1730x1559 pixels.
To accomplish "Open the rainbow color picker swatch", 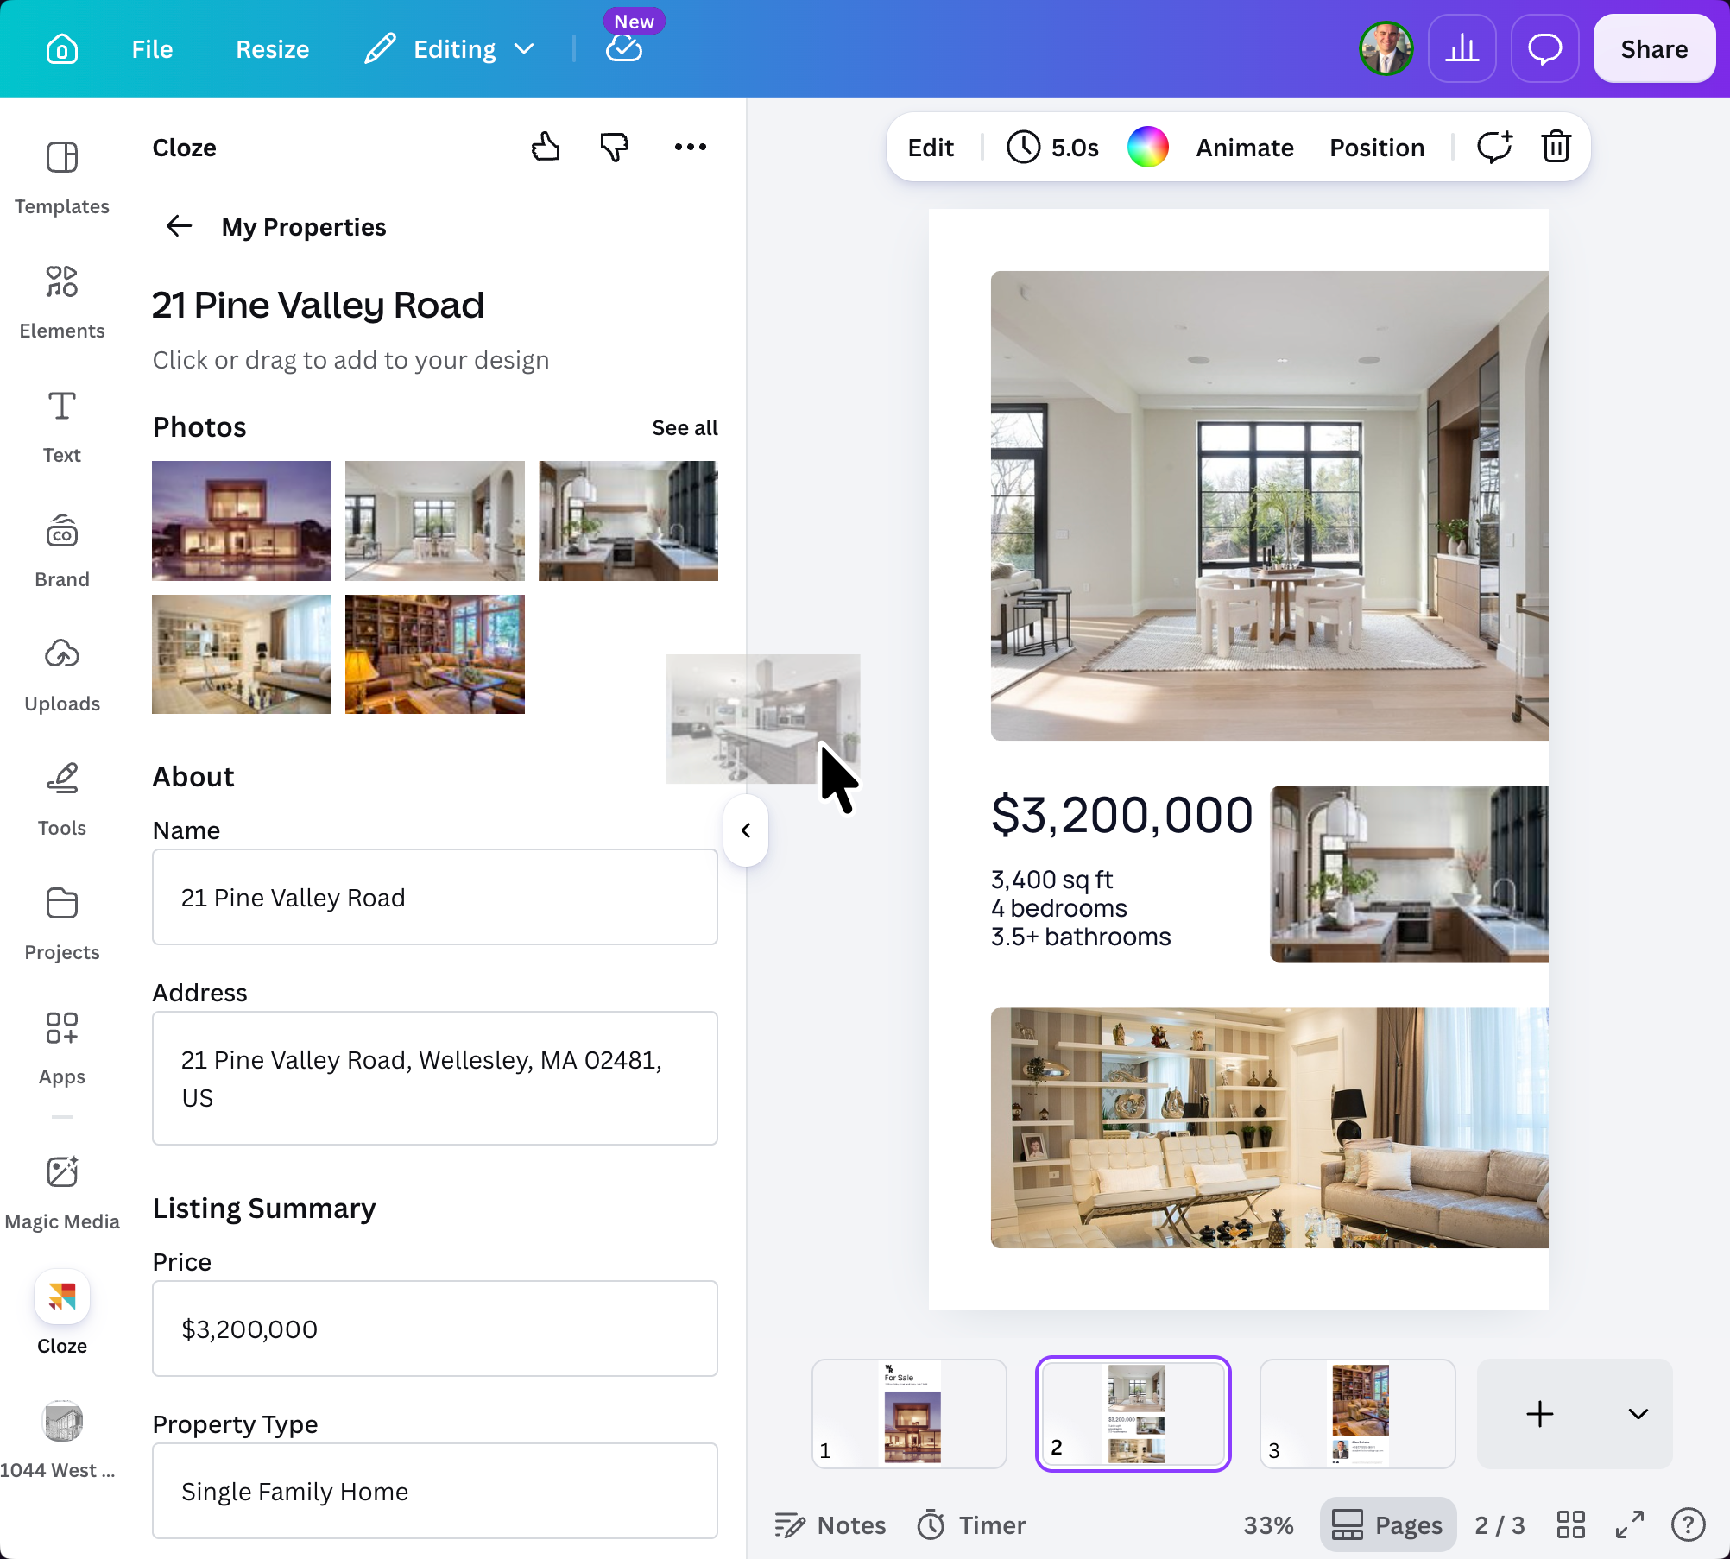I will 1148,147.
